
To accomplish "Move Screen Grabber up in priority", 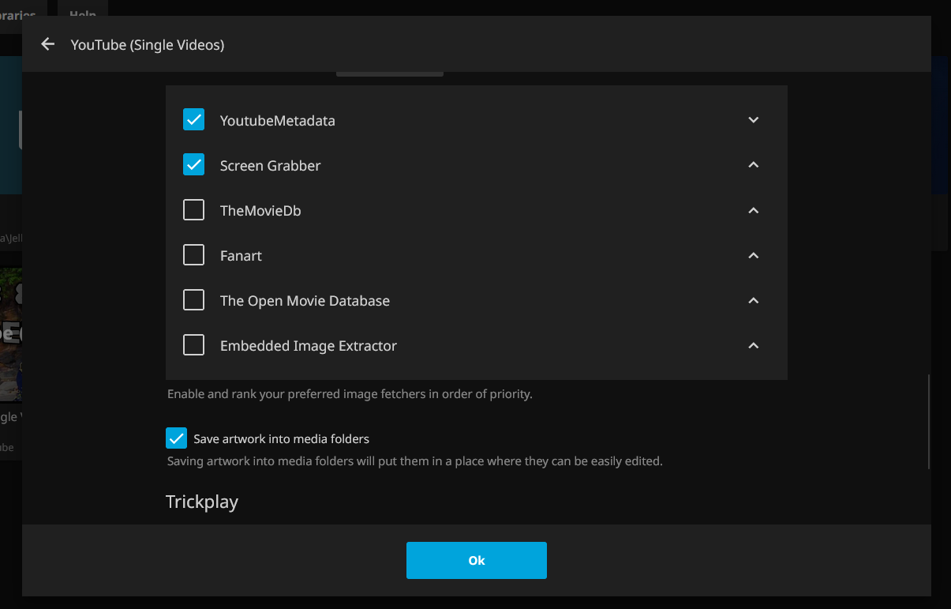I will 753,165.
